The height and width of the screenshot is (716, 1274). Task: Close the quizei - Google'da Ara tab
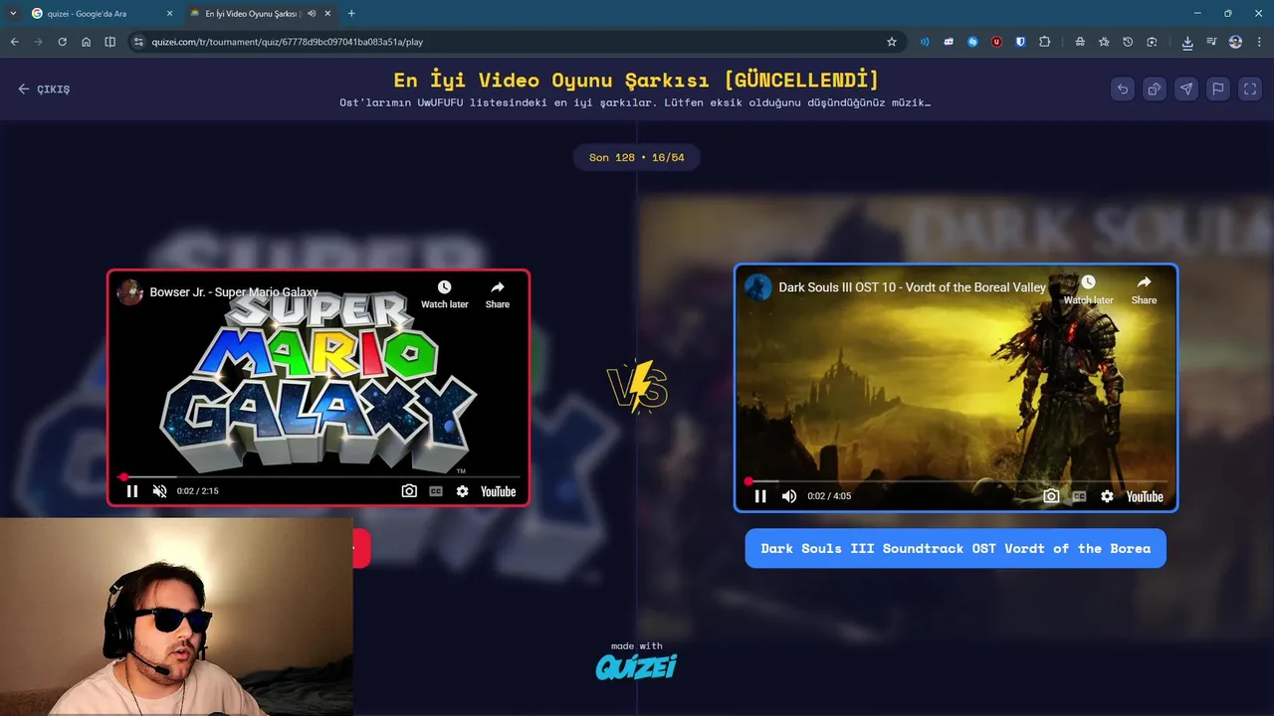pyautogui.click(x=169, y=13)
